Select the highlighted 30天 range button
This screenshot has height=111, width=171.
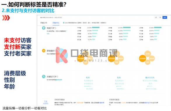(x=165, y=17)
